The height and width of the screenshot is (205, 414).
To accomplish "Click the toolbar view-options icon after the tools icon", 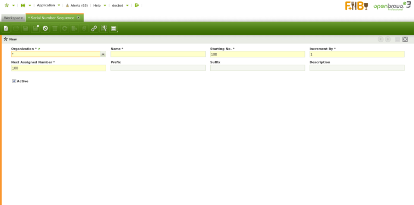I will [114, 28].
